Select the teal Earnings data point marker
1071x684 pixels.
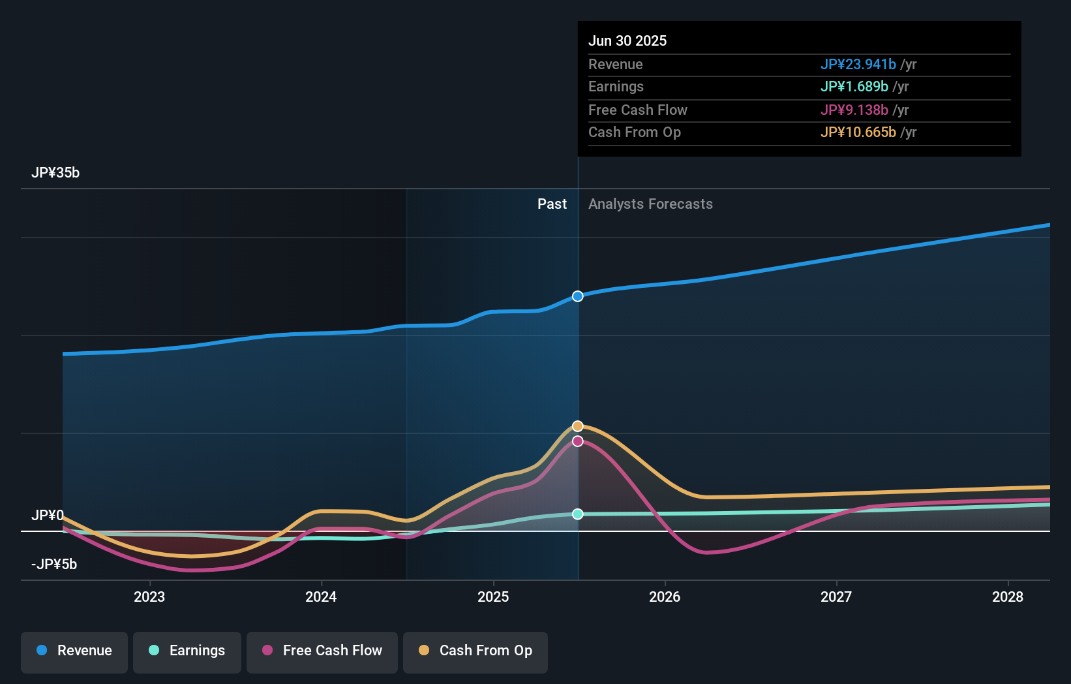pyautogui.click(x=578, y=514)
